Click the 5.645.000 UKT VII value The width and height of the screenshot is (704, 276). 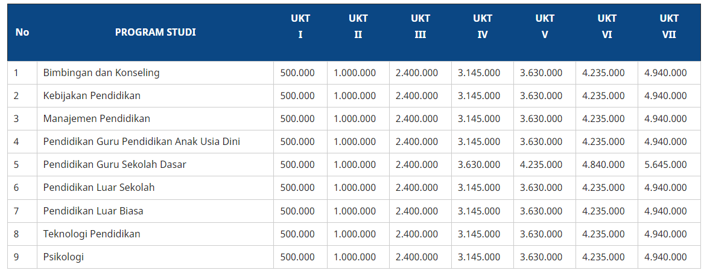click(665, 165)
